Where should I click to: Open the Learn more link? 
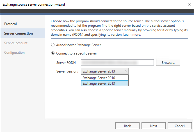(132, 35)
